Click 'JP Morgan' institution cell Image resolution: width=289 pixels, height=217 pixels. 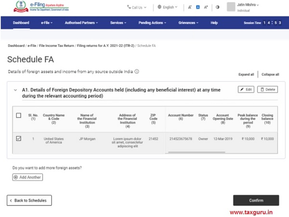click(x=87, y=139)
